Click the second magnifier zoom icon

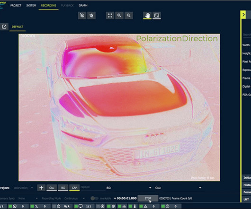[128, 16]
